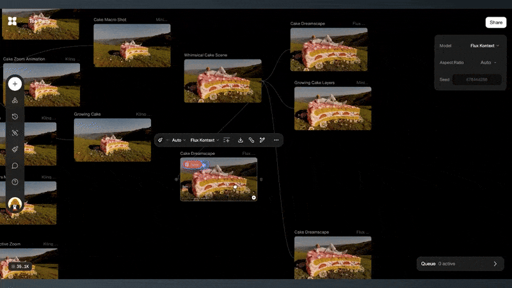The height and width of the screenshot is (288, 512).
Task: Click the Cake Zoom Animation node title
Action: [x=24, y=59]
